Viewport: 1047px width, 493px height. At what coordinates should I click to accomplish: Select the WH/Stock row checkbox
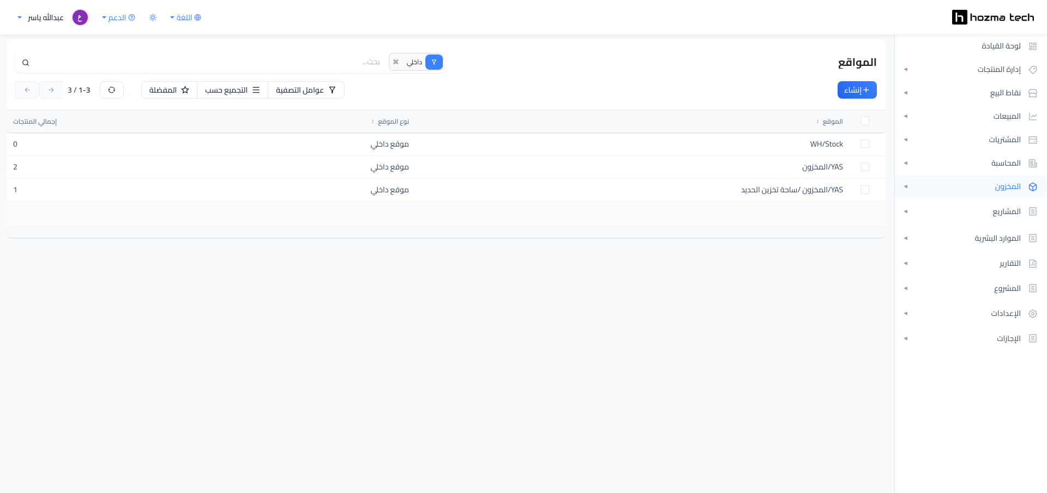(x=865, y=144)
